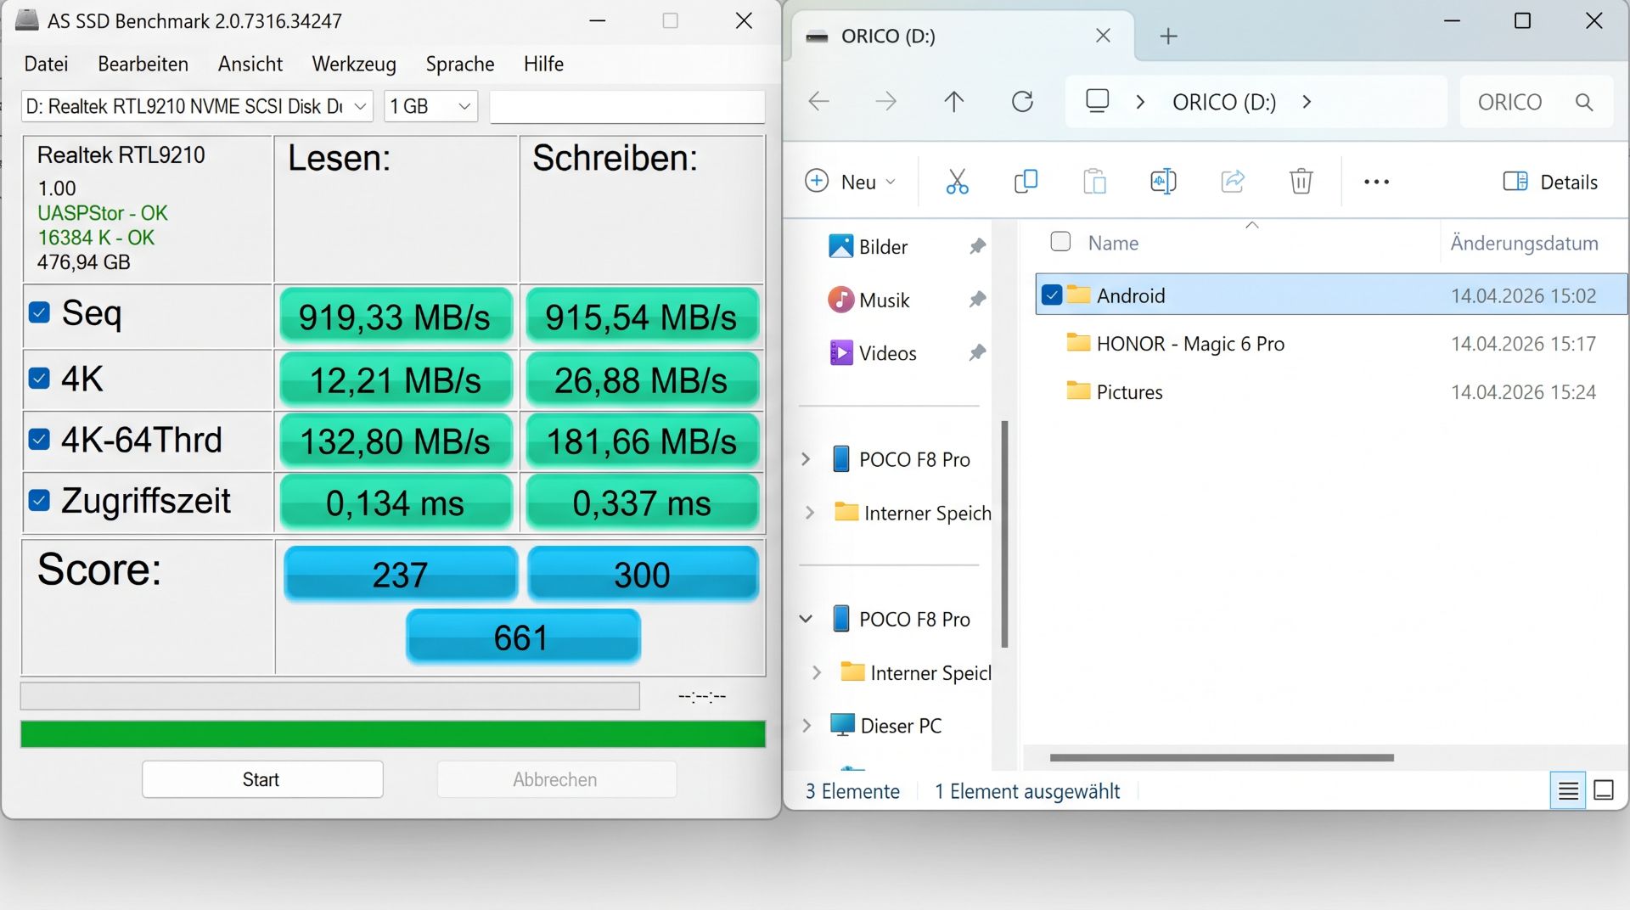Open the Videos quick access folder
Viewport: 1630px width, 910px height.
coord(872,352)
